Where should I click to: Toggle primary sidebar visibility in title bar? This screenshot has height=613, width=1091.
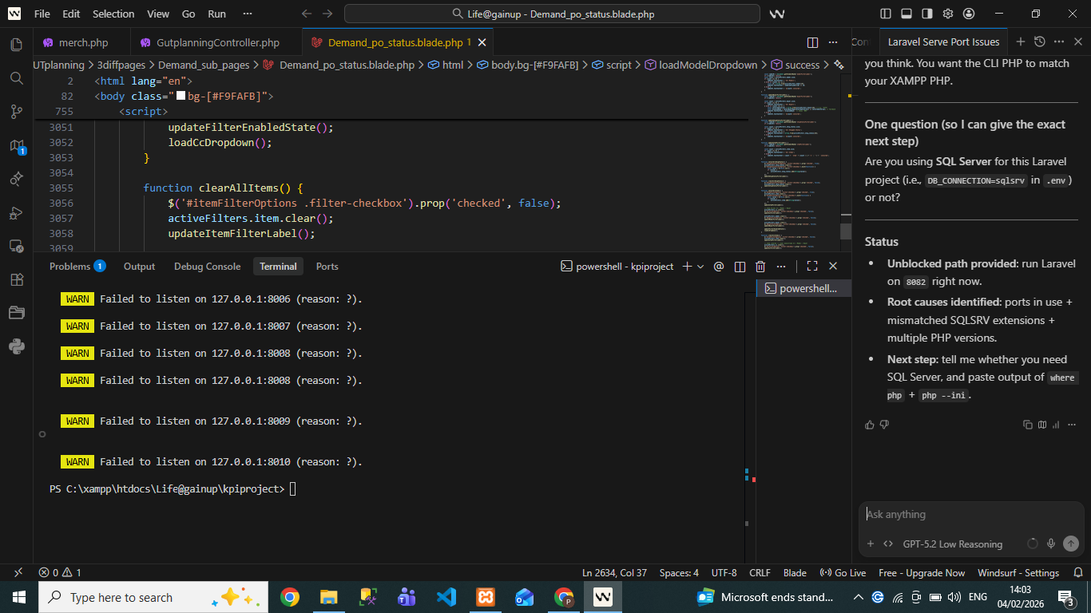tap(886, 14)
